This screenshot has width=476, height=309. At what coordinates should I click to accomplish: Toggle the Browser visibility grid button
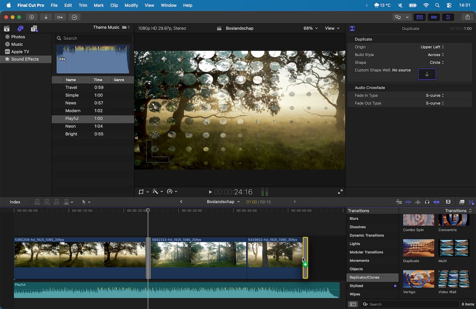coord(420,17)
